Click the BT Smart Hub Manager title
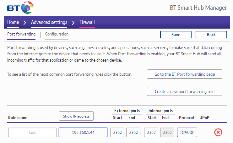The height and width of the screenshot is (143, 233). [x=198, y=8]
